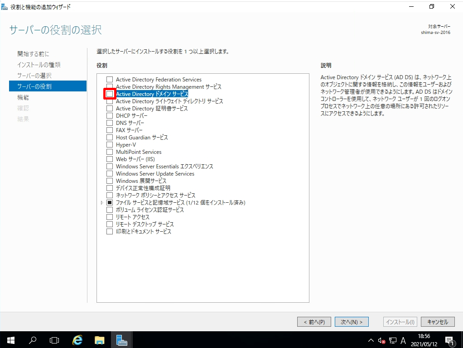Check Active Directory Federation Services
The image size is (463, 348).
(x=110, y=79)
